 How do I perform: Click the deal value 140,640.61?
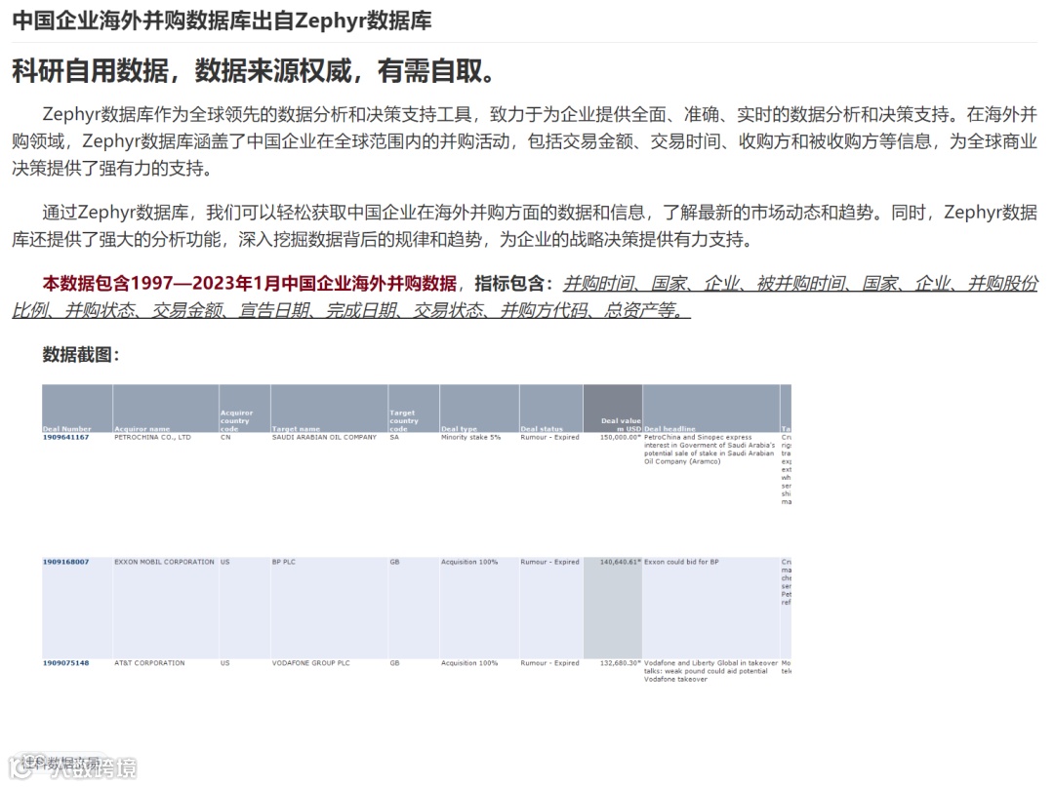coord(621,562)
